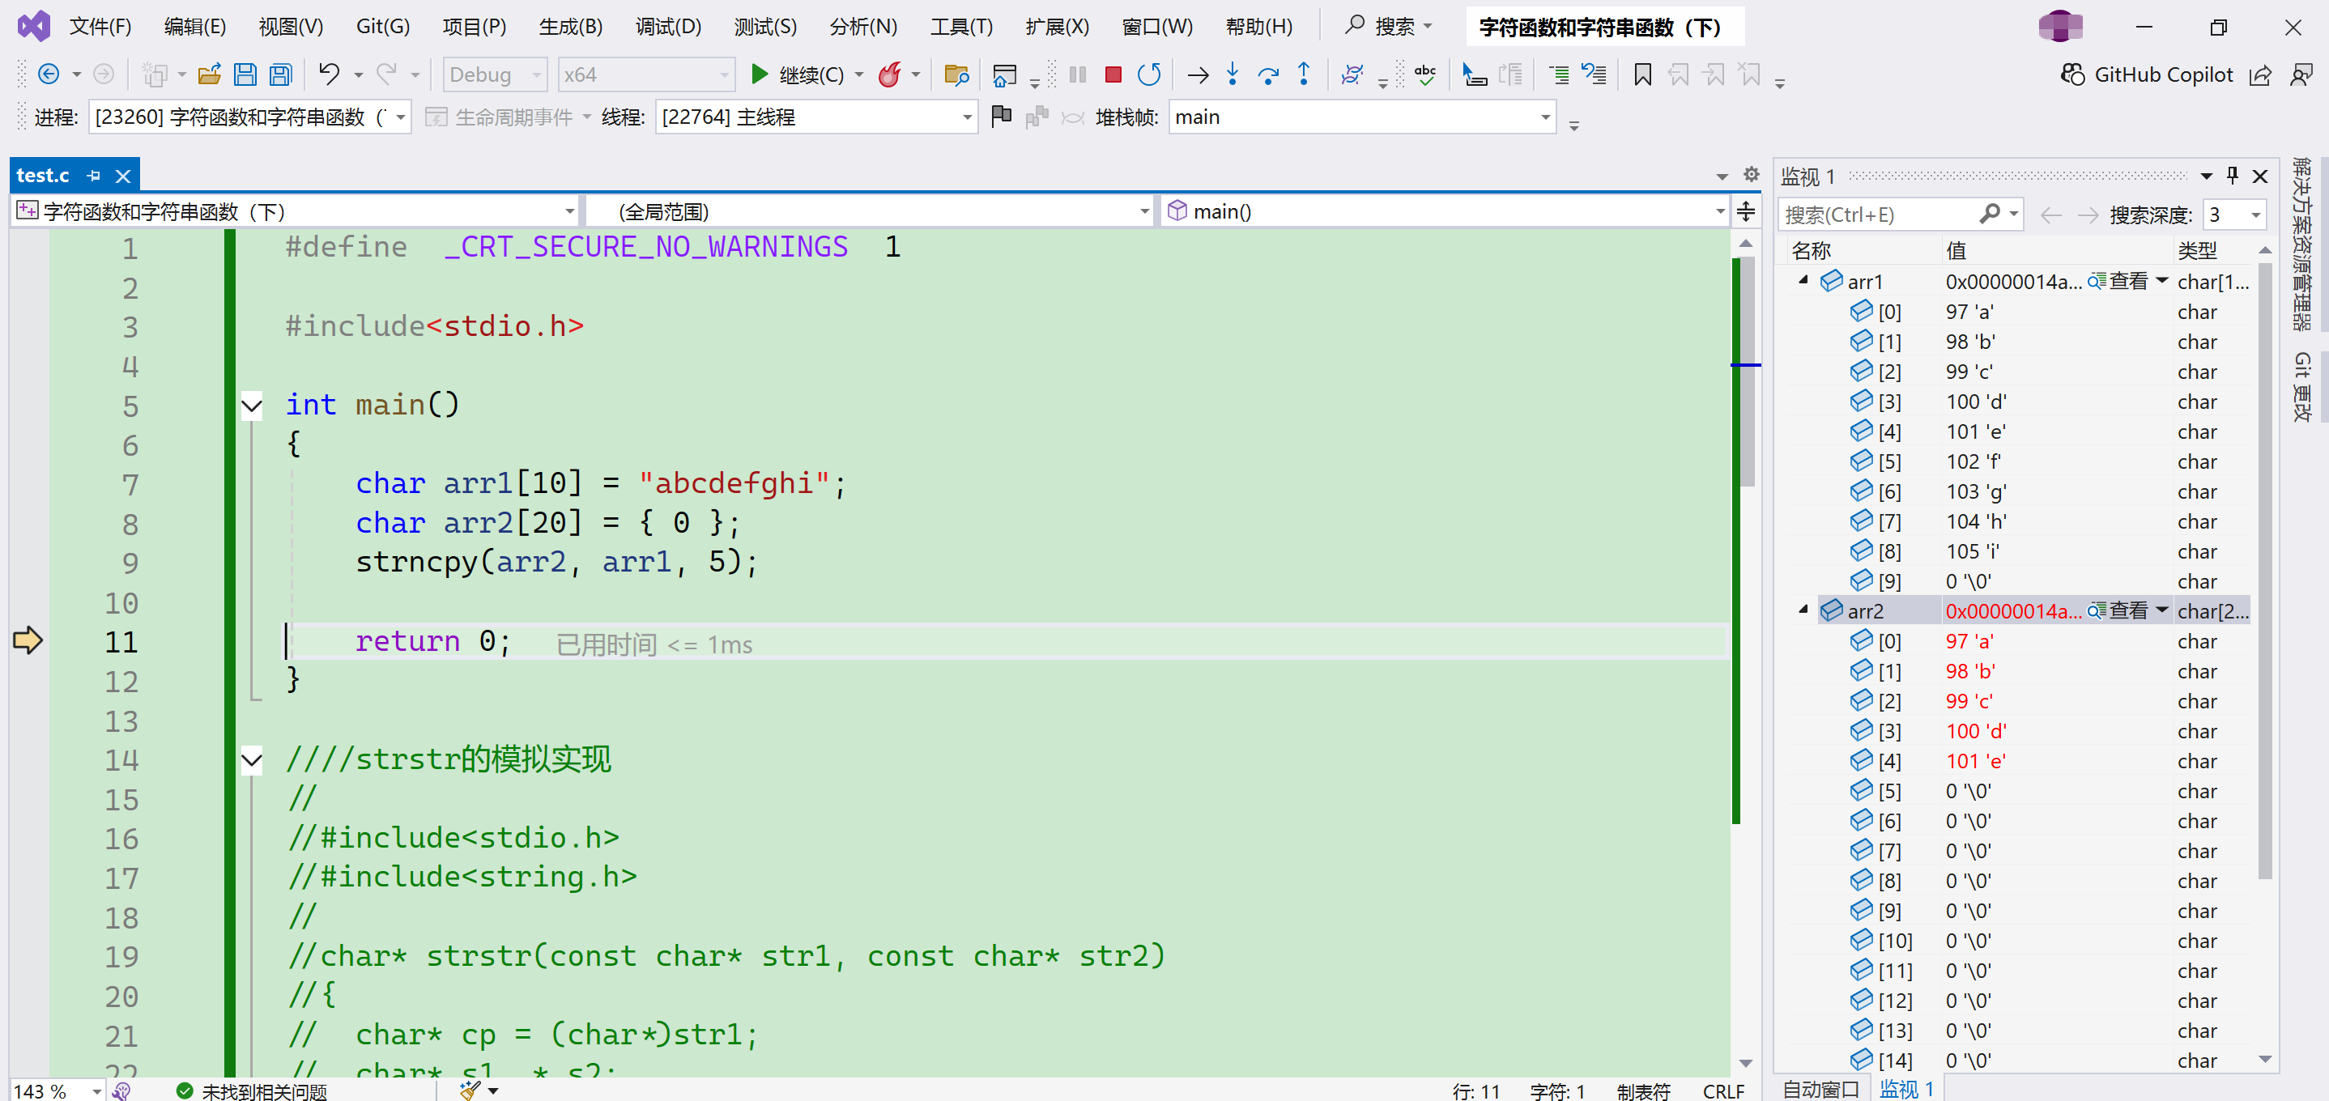Toggle the flag thread icon
This screenshot has width=2329, height=1101.
(1001, 117)
